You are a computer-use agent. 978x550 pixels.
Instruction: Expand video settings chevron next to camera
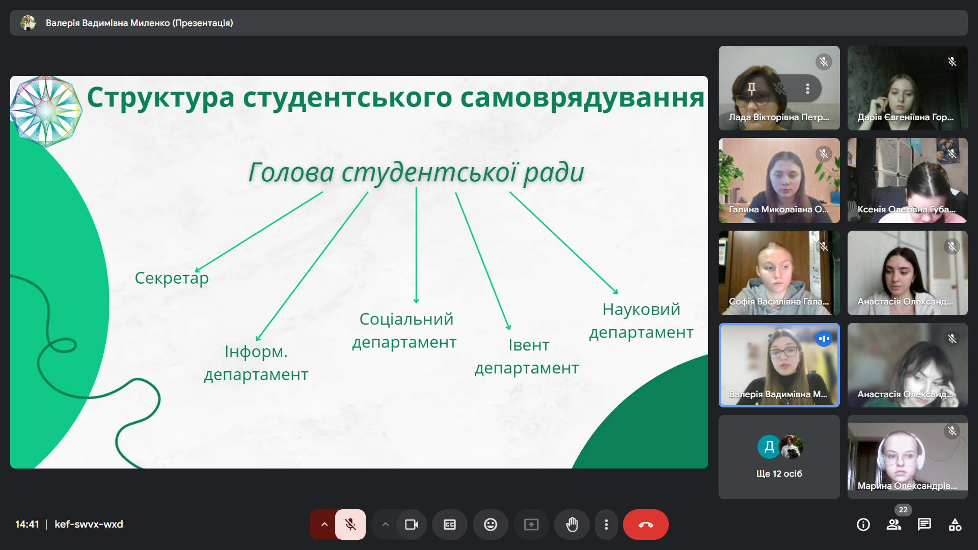point(386,525)
